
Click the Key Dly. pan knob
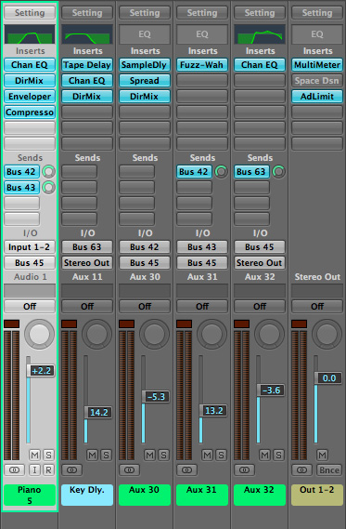[x=96, y=334]
